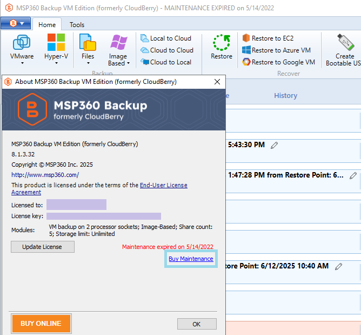Open the MSP360 application menu button
The width and height of the screenshot is (361, 335).
[16, 23]
